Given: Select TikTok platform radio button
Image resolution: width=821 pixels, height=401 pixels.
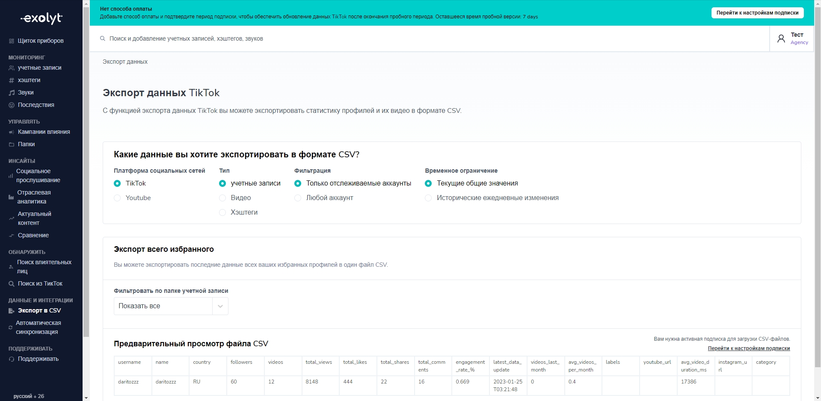Looking at the screenshot, I should 117,183.
